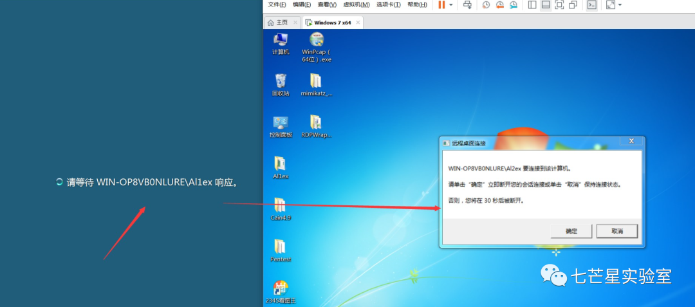Select the 回收站 recycle bin icon
695x307 pixels.
(x=281, y=84)
